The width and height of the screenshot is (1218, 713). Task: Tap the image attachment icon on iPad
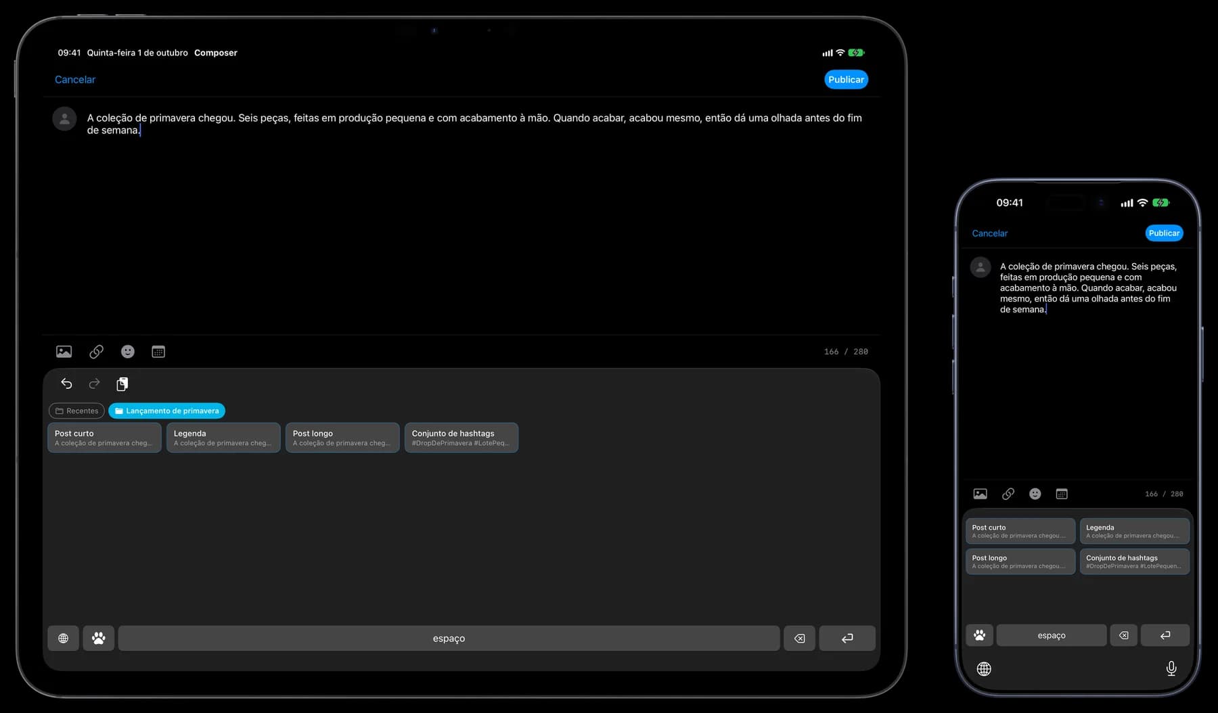[x=64, y=352]
